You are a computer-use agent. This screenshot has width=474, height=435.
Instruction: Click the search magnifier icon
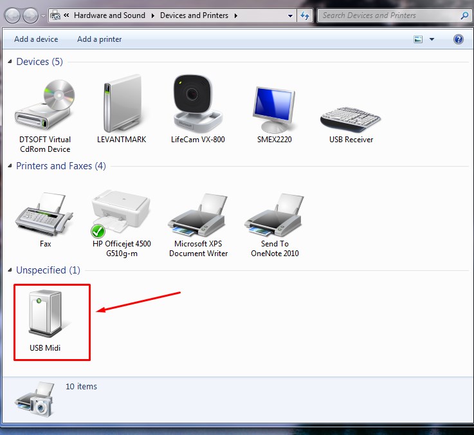464,15
